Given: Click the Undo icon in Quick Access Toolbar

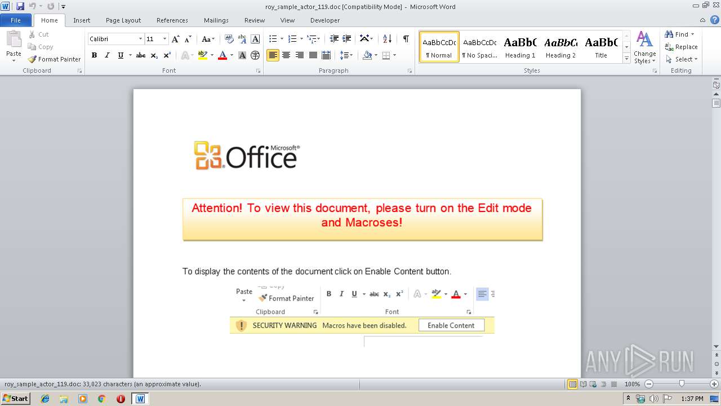Looking at the screenshot, I should click(x=33, y=6).
